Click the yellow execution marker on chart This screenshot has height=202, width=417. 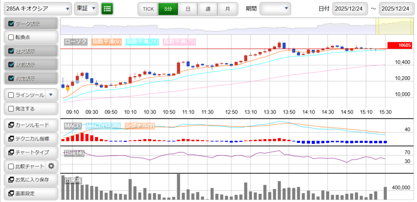click(68, 88)
